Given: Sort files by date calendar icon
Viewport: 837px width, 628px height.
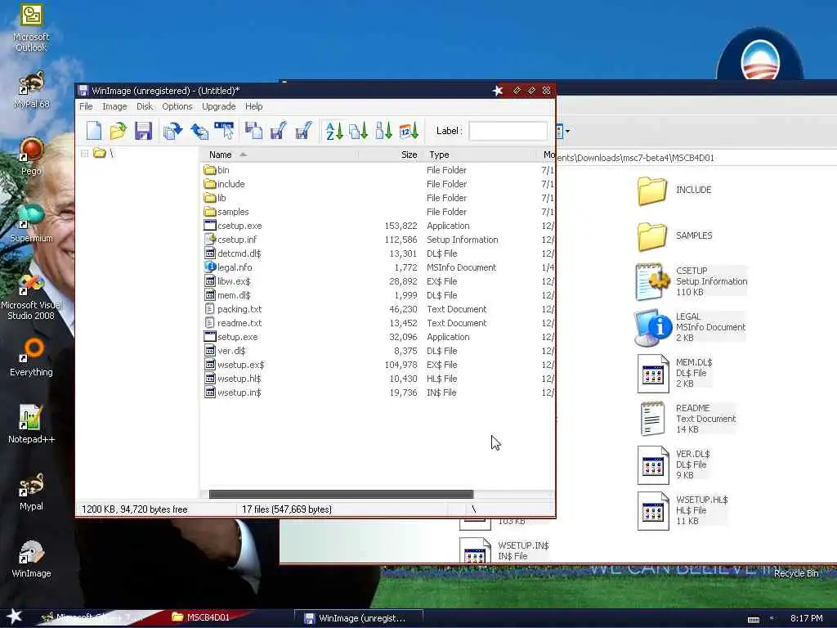Looking at the screenshot, I should click(409, 131).
